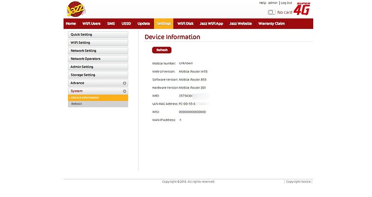This screenshot has height=197, width=372.
Task: Expand the Advance section arrow
Action: [125, 83]
